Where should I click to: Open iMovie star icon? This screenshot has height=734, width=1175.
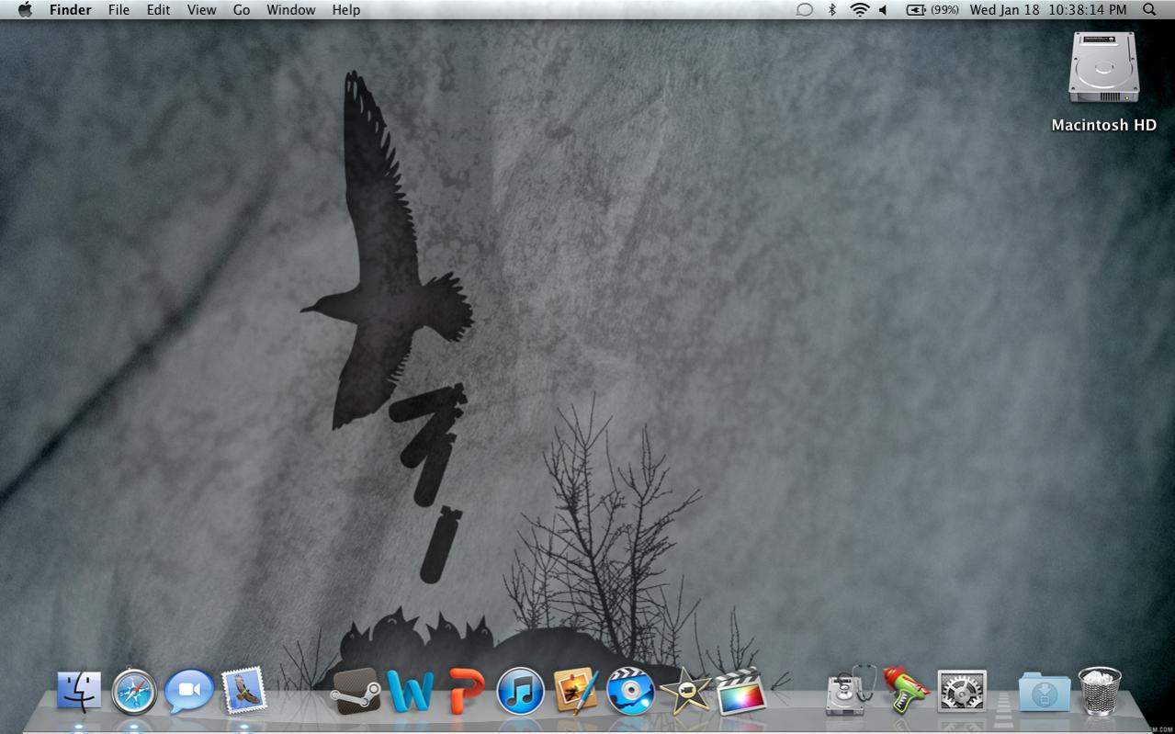click(x=686, y=691)
